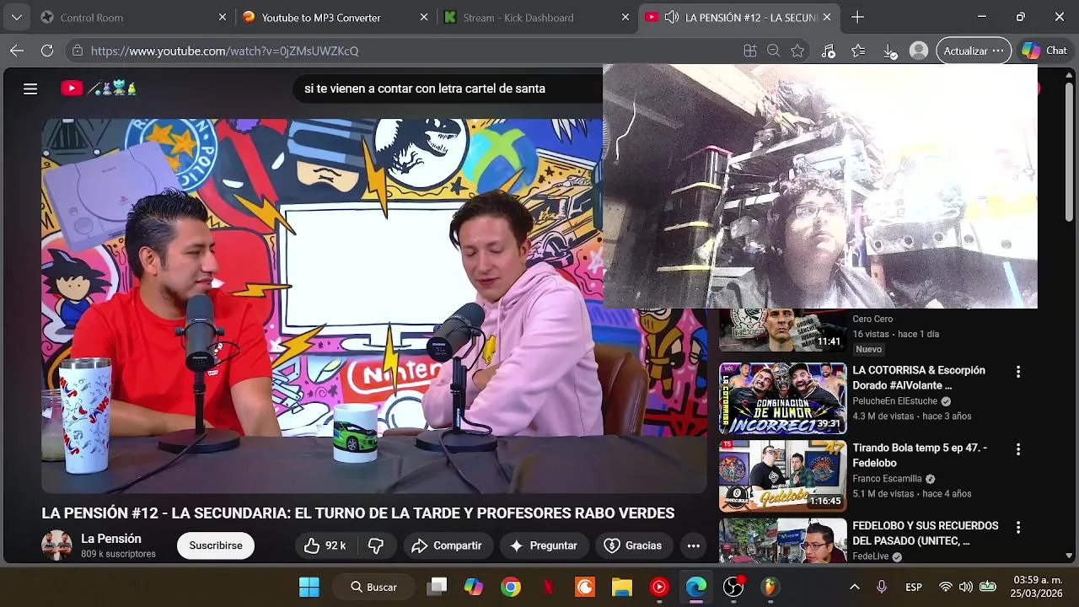Open Copilot Chat button

(x=1045, y=51)
